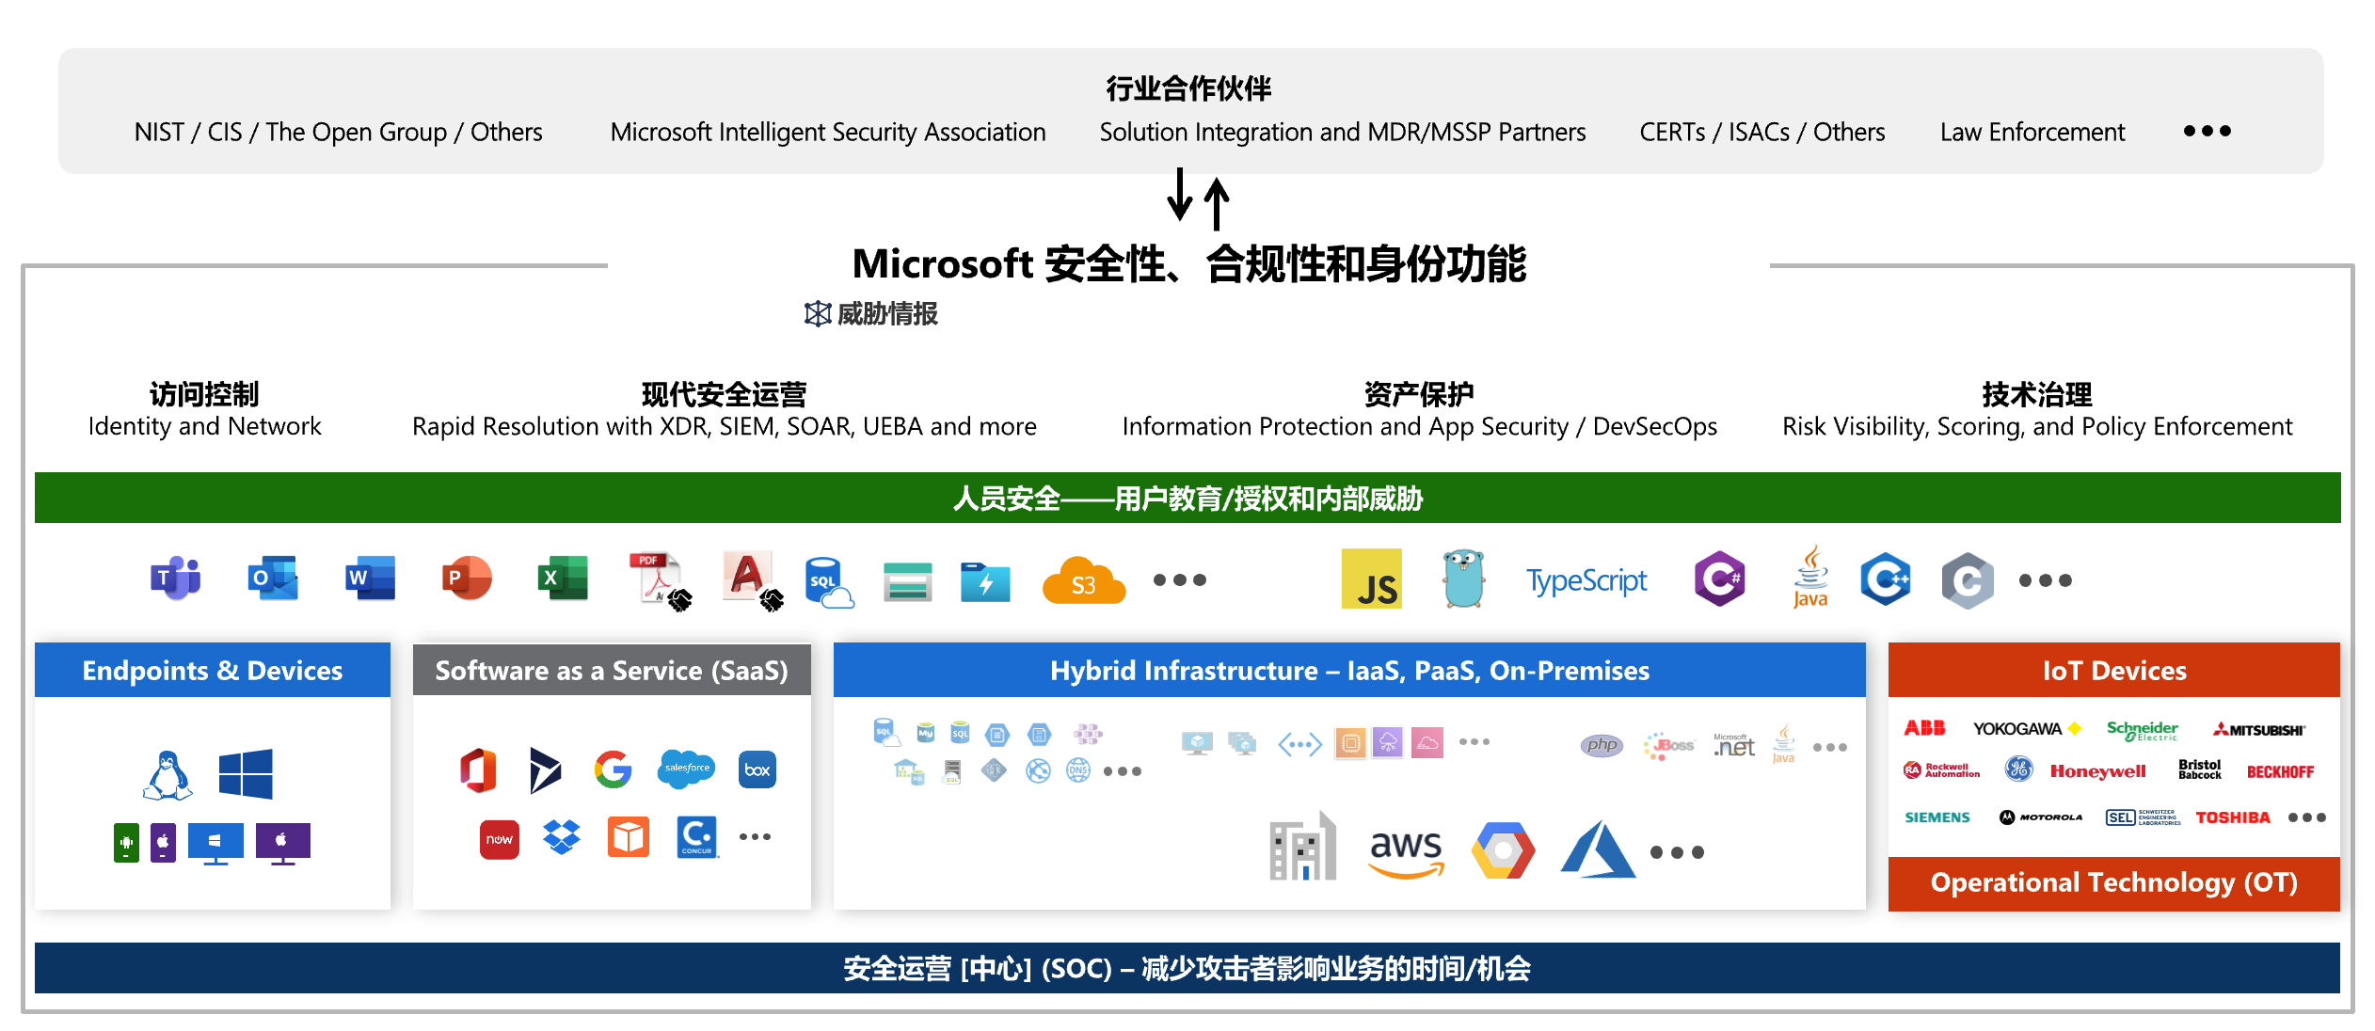Select the PowerPoint icon

coord(467,579)
